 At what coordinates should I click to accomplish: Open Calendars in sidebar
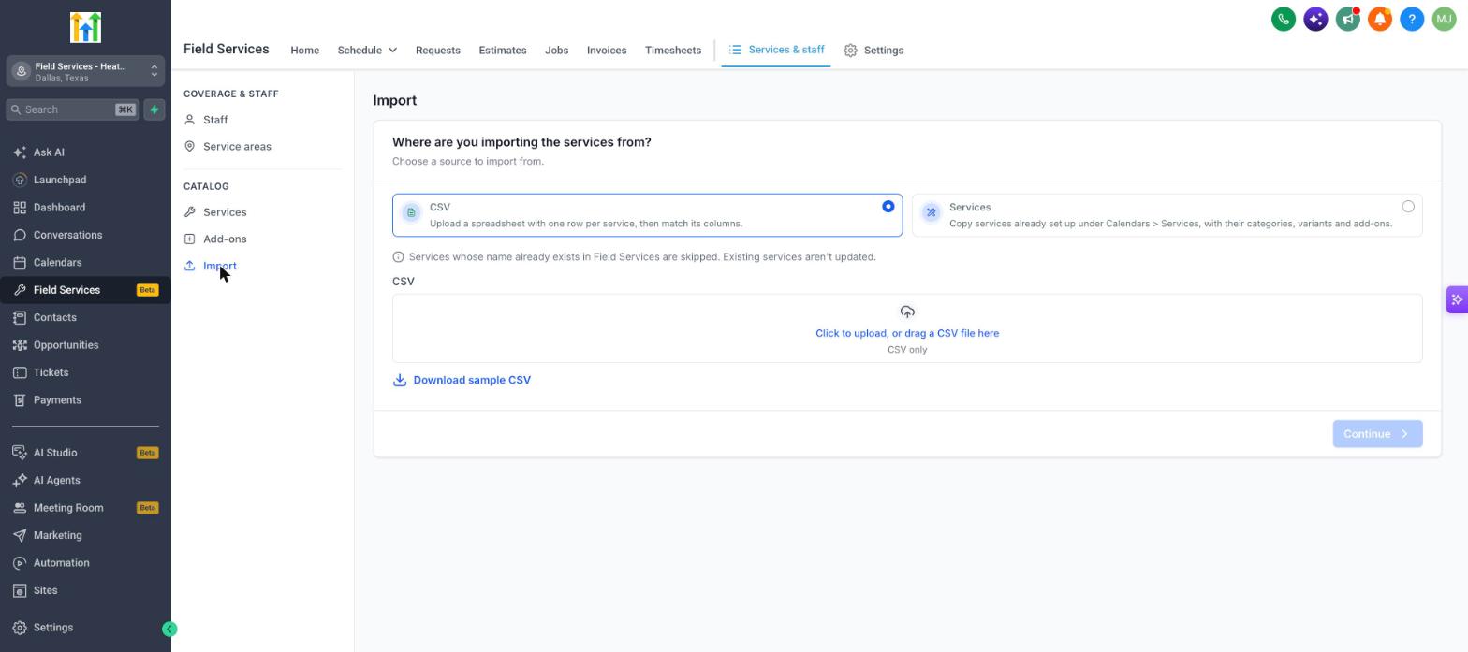85,263
